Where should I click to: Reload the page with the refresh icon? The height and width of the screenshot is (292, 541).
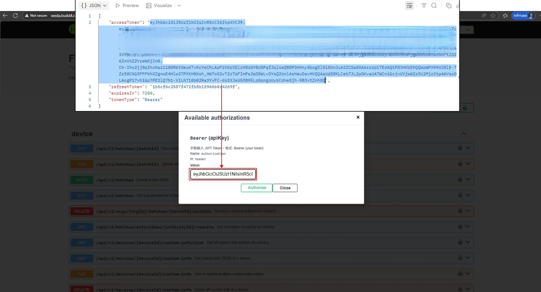coord(16,16)
